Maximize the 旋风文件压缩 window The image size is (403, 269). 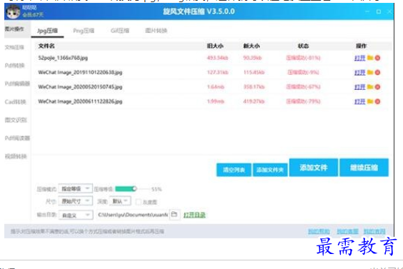(x=378, y=11)
